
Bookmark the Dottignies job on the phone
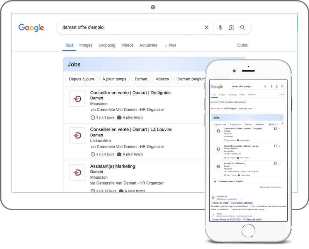(x=275, y=129)
